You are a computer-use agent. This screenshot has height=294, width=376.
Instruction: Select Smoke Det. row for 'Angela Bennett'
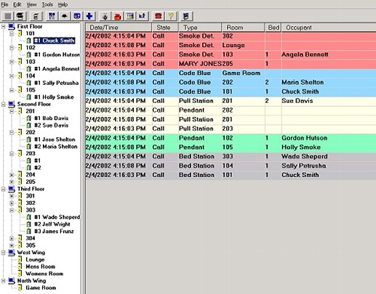[231, 54]
